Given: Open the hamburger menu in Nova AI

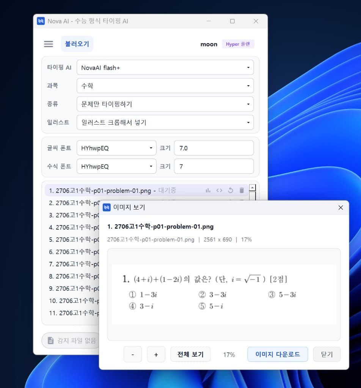Looking at the screenshot, I should 49,44.
